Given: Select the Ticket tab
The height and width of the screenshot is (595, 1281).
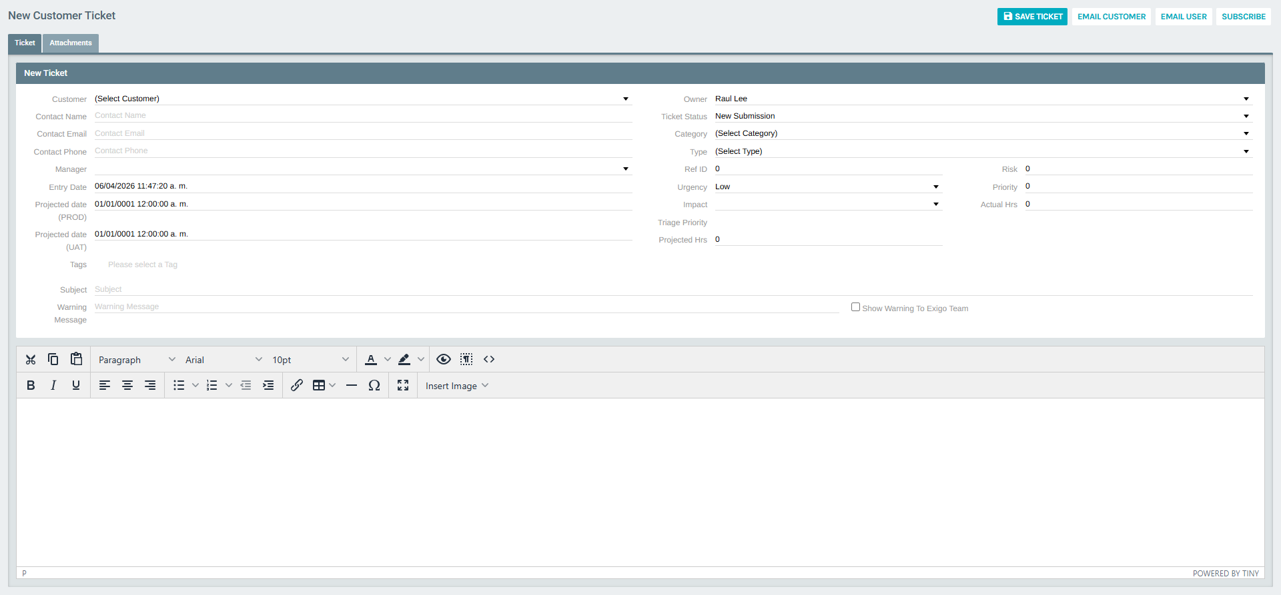Looking at the screenshot, I should pos(25,43).
